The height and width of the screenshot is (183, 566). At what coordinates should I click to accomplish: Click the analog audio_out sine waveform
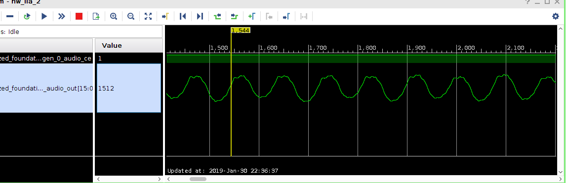pyautogui.click(x=361, y=88)
